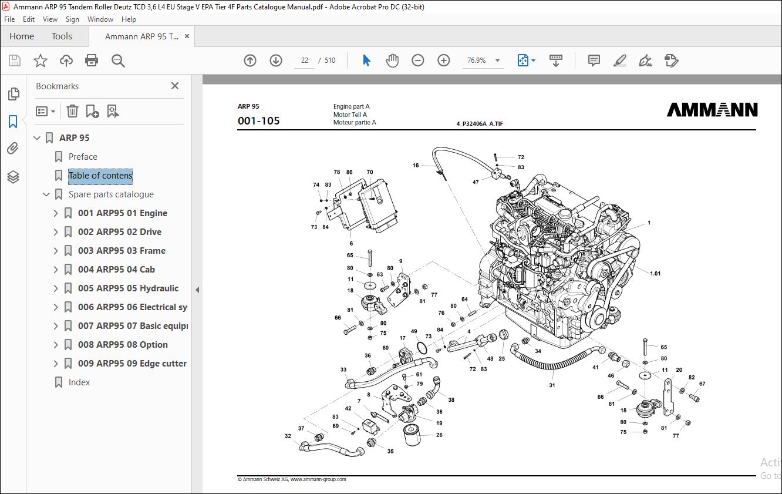Screen dimensions: 782x494
Task: Click the 001-105 heading on page
Action: coord(258,121)
